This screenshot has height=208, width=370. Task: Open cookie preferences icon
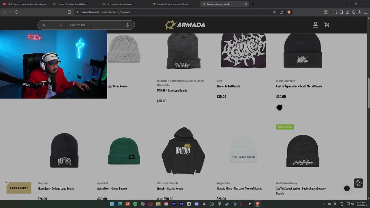(358, 183)
